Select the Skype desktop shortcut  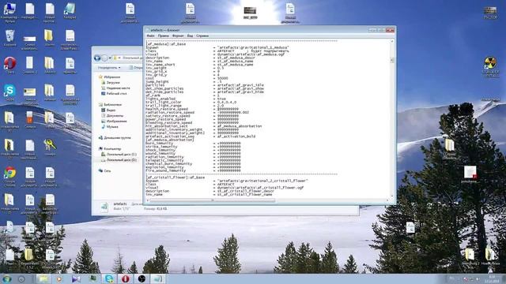[x=9, y=93]
